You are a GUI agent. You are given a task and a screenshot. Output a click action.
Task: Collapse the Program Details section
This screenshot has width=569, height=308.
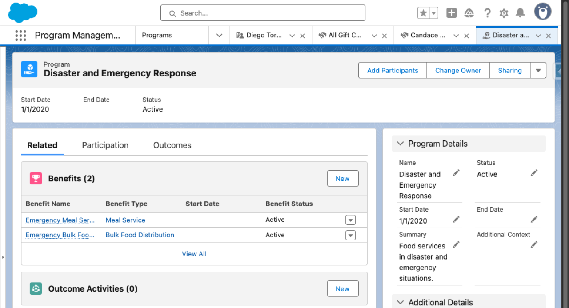[x=400, y=143]
